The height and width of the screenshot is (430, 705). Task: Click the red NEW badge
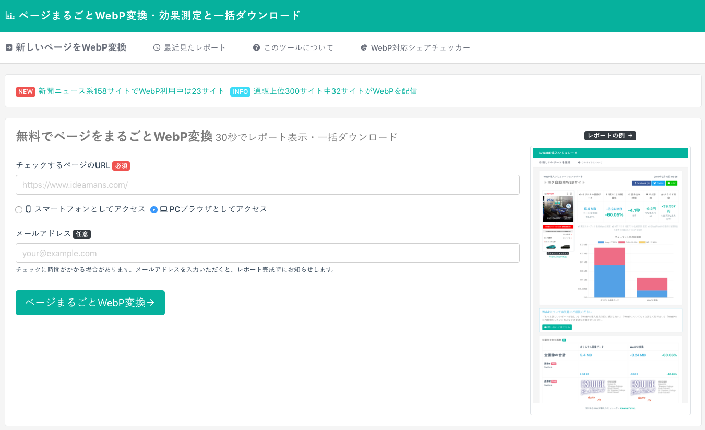(25, 91)
